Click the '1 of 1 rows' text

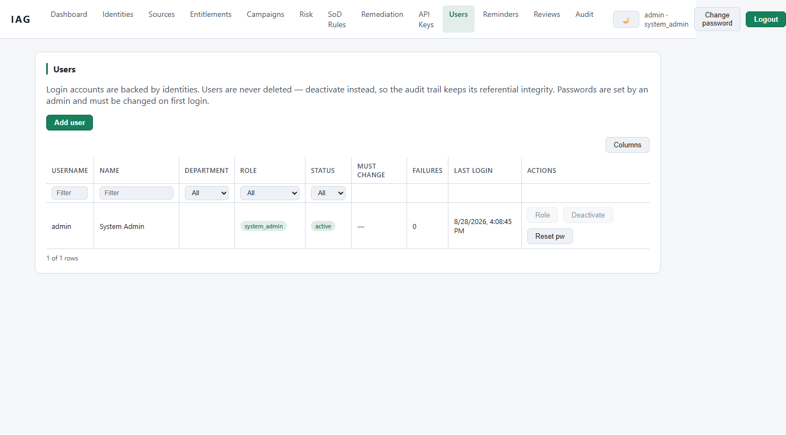[x=62, y=258]
